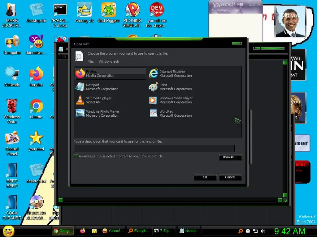Click the vertical scrollbar down arrow of background window

(285, 195)
